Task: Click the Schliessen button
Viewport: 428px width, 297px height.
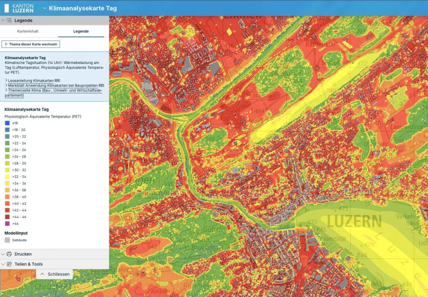Action: pos(56,274)
